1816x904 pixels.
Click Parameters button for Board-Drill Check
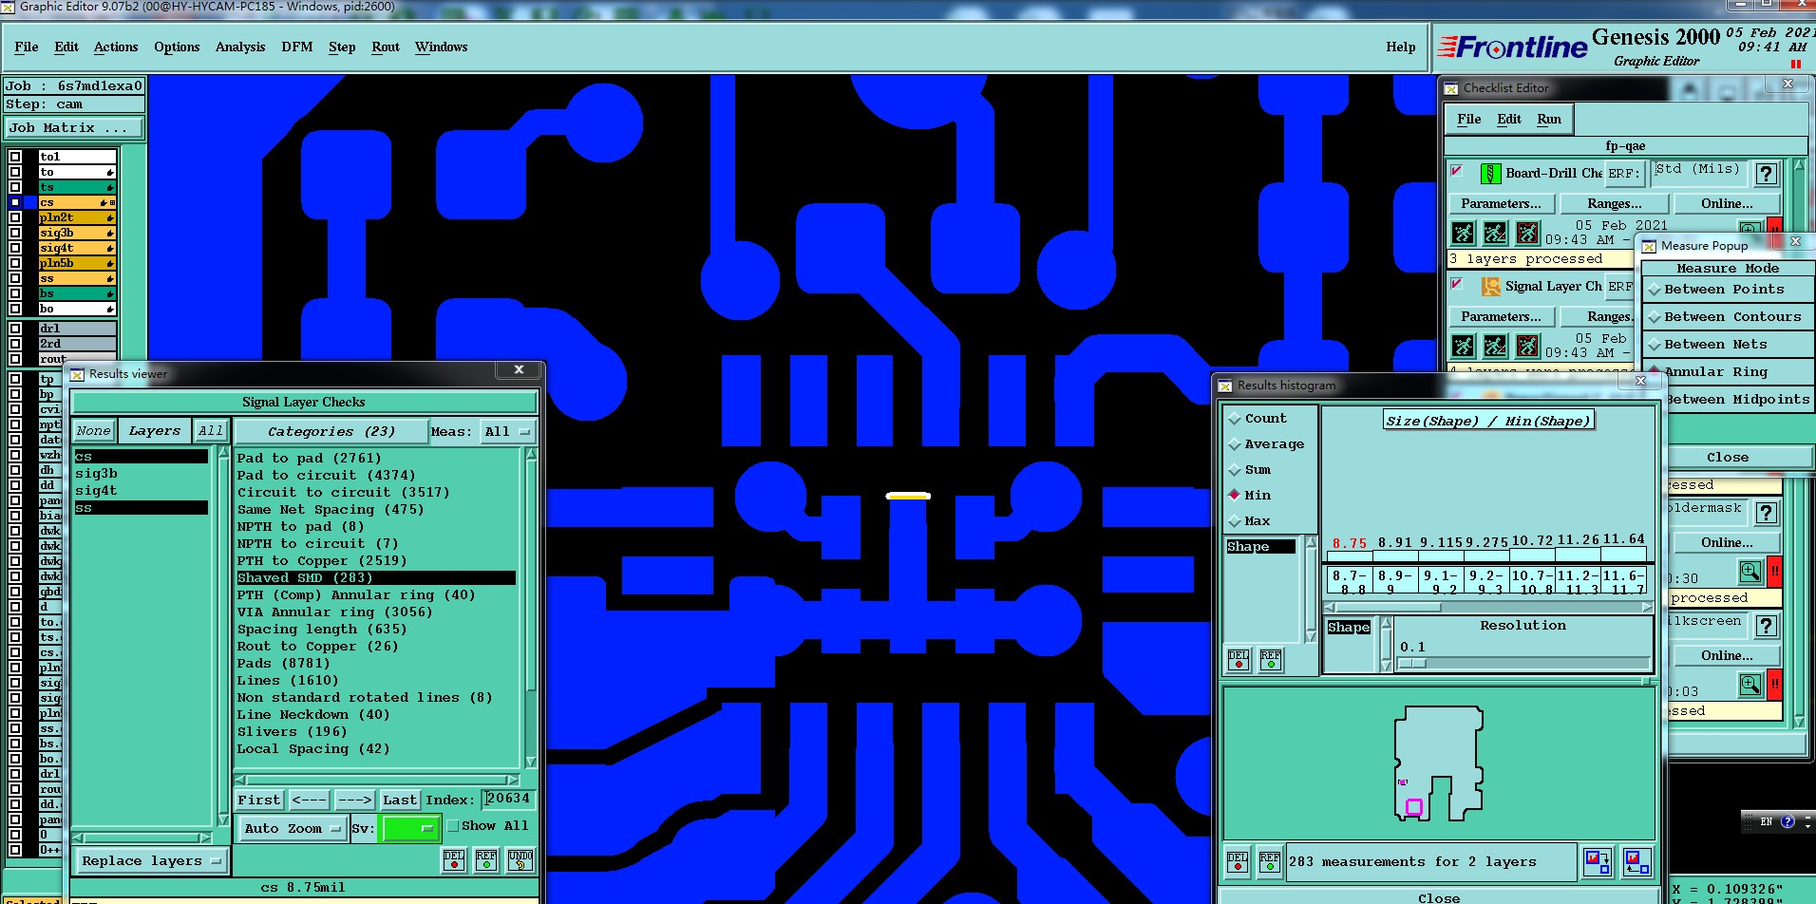point(1502,203)
